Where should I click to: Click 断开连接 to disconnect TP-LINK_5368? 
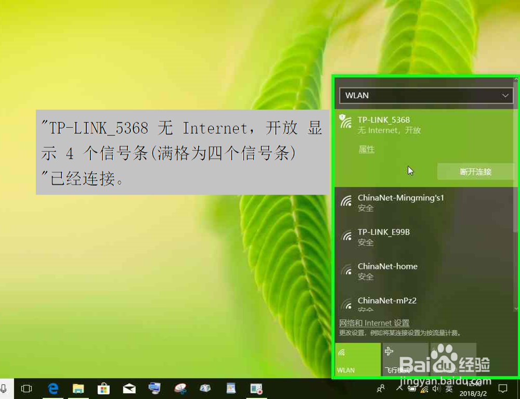point(476,171)
